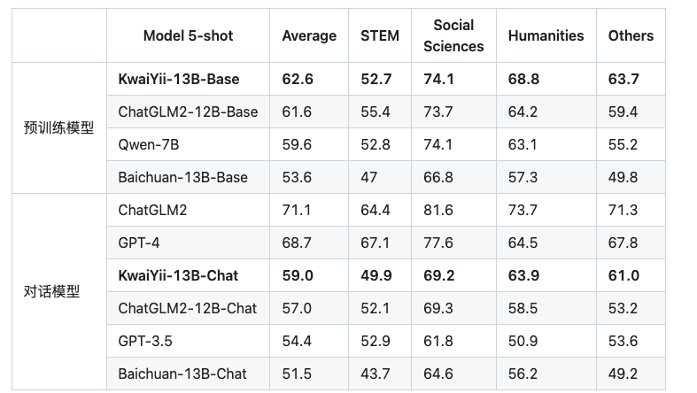Click the Others column header

click(631, 35)
